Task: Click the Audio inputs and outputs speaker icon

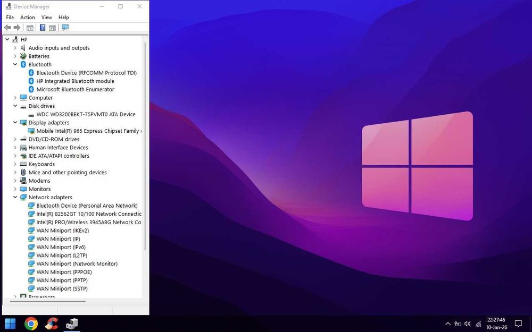Action: (x=23, y=48)
